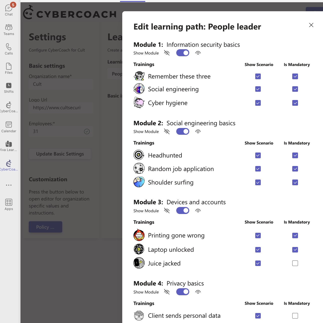This screenshot has width=323, height=323.
Task: Click the crossed-eye icon beside Module 3 Show Module
Action: (x=167, y=210)
